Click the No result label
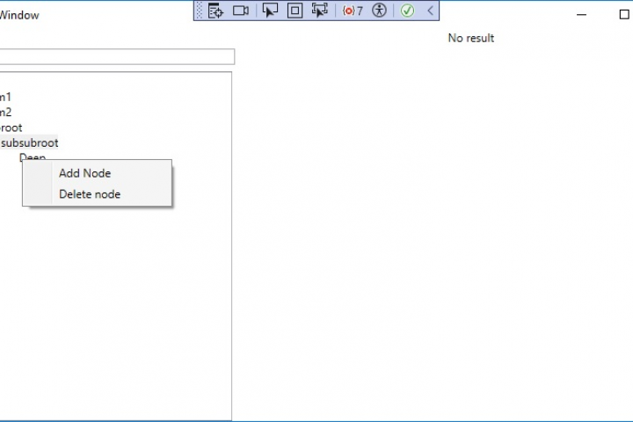The height and width of the screenshot is (422, 633). click(470, 38)
